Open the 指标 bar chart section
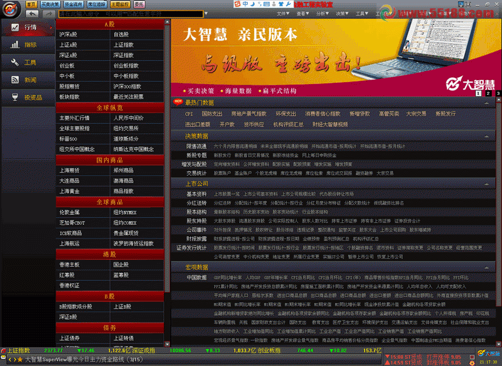502x366 pixels. pyautogui.click(x=28, y=45)
